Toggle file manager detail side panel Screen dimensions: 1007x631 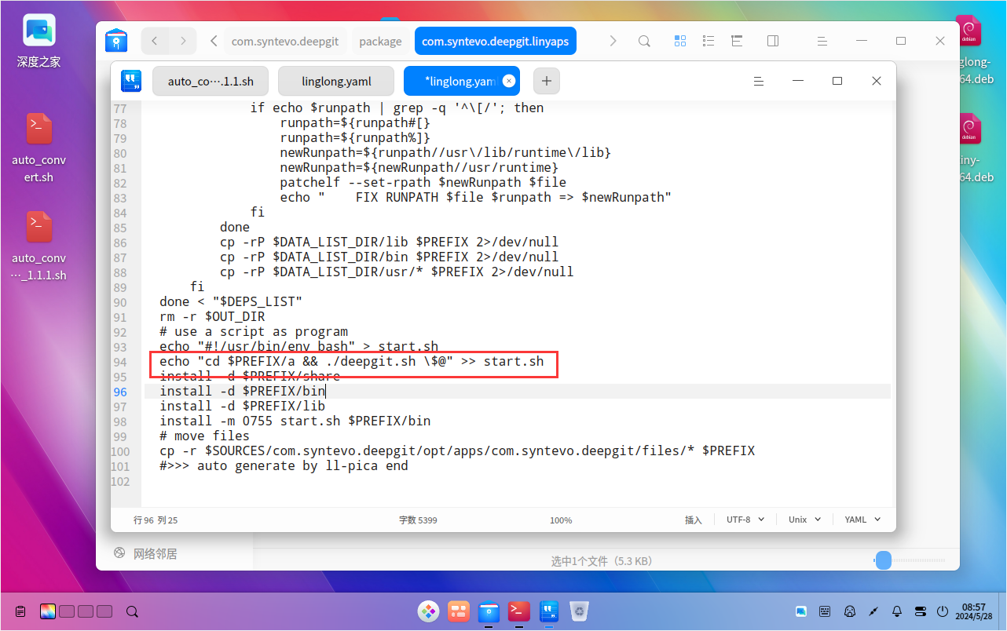point(773,41)
